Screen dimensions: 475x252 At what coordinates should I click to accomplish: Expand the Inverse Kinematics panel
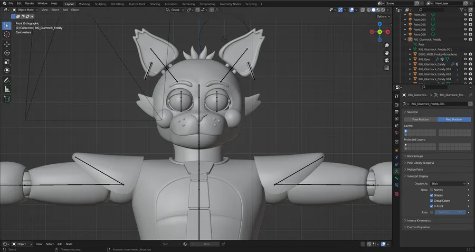tap(419, 220)
